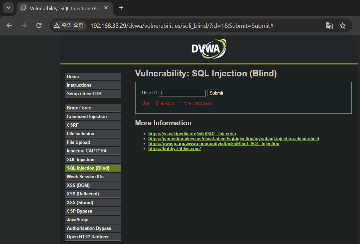
Task: Open a new browser tab
Action: (121, 8)
